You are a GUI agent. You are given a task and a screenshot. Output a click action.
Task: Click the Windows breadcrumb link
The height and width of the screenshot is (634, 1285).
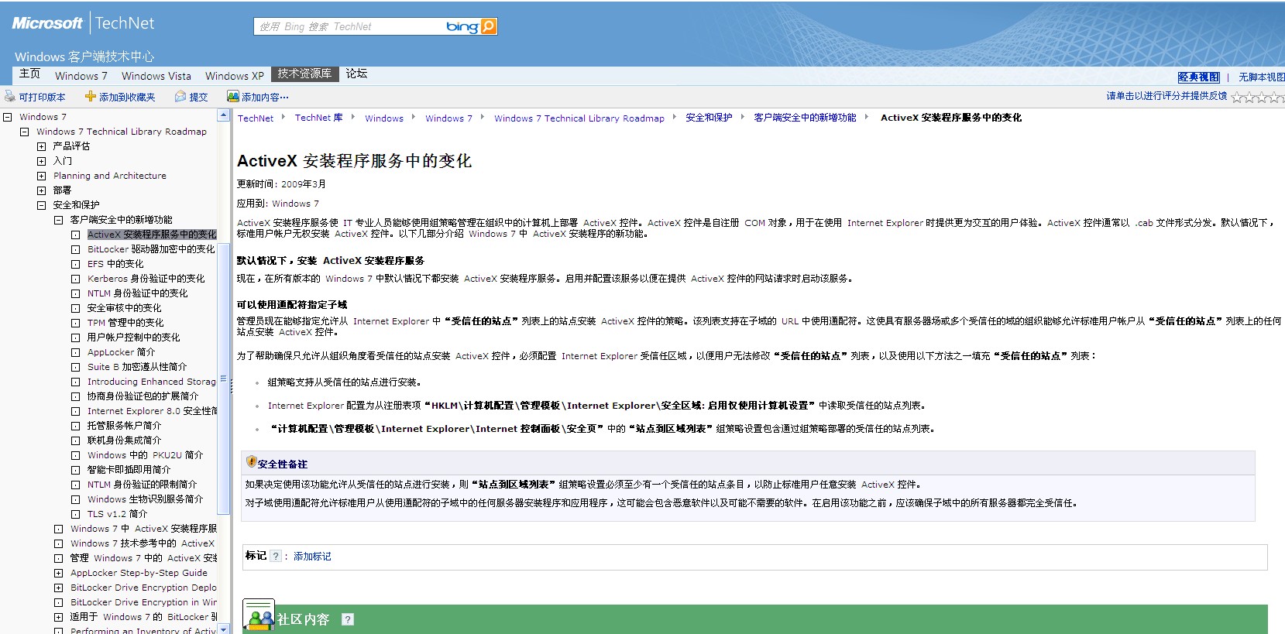click(384, 118)
